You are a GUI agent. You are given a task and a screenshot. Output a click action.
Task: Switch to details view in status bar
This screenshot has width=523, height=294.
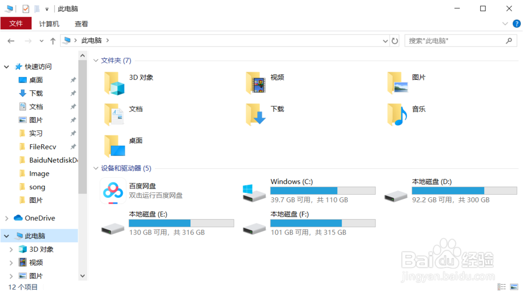click(502, 287)
